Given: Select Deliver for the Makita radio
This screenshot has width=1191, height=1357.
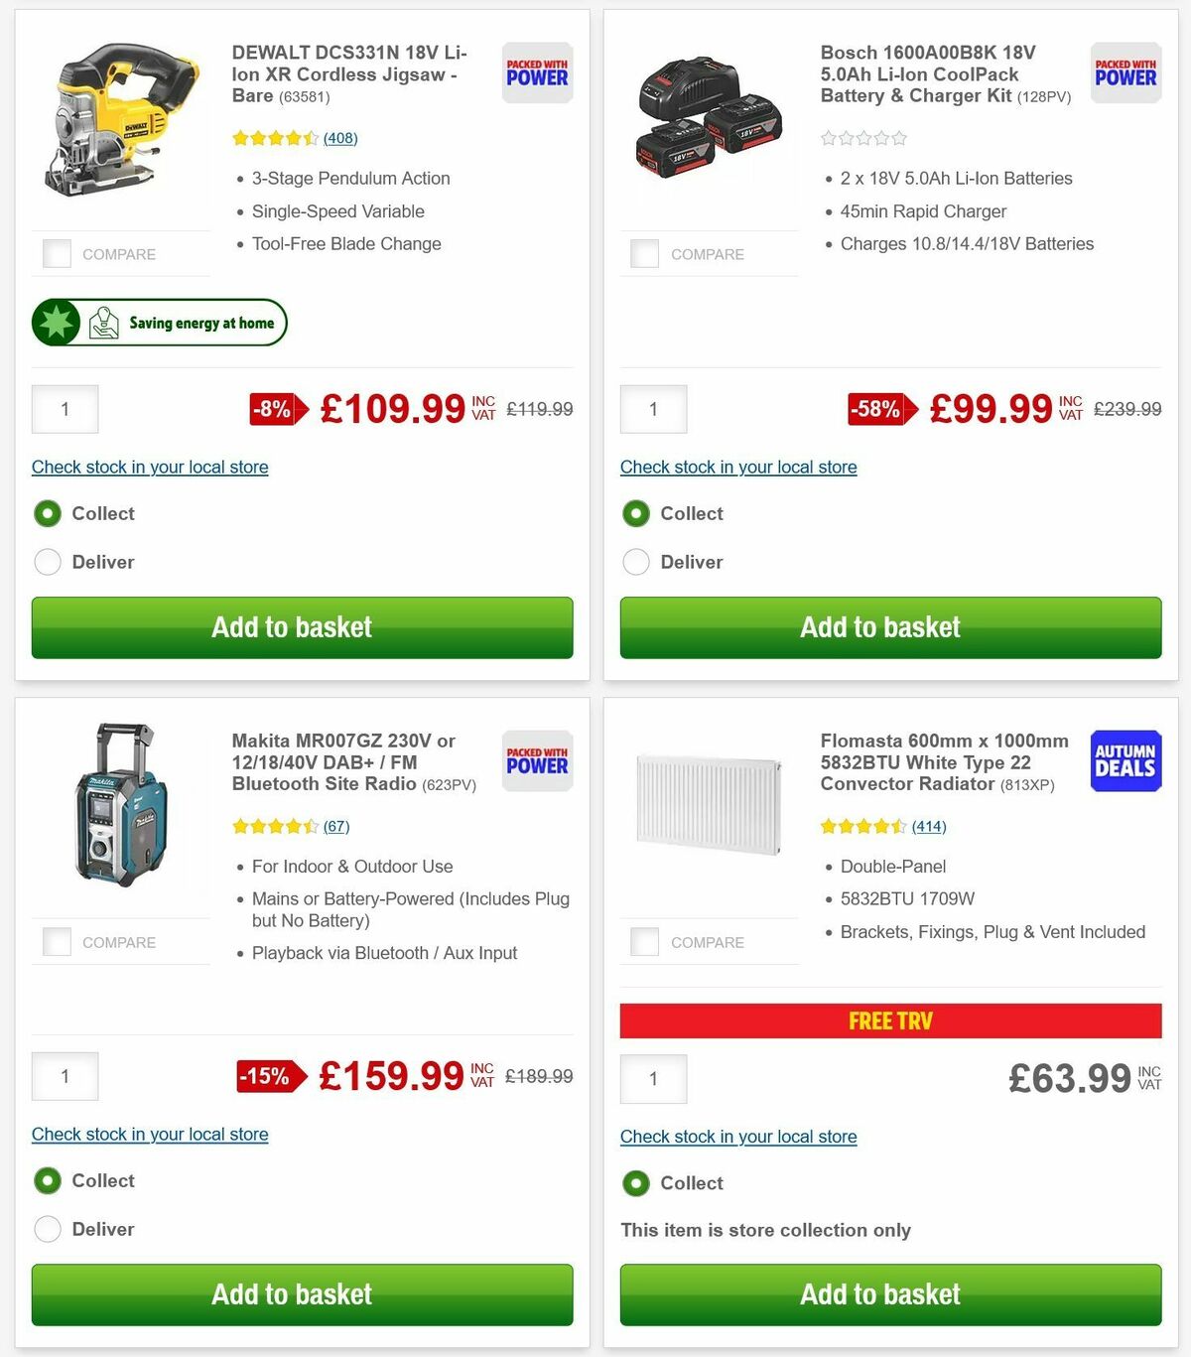Looking at the screenshot, I should pyautogui.click(x=48, y=1229).
